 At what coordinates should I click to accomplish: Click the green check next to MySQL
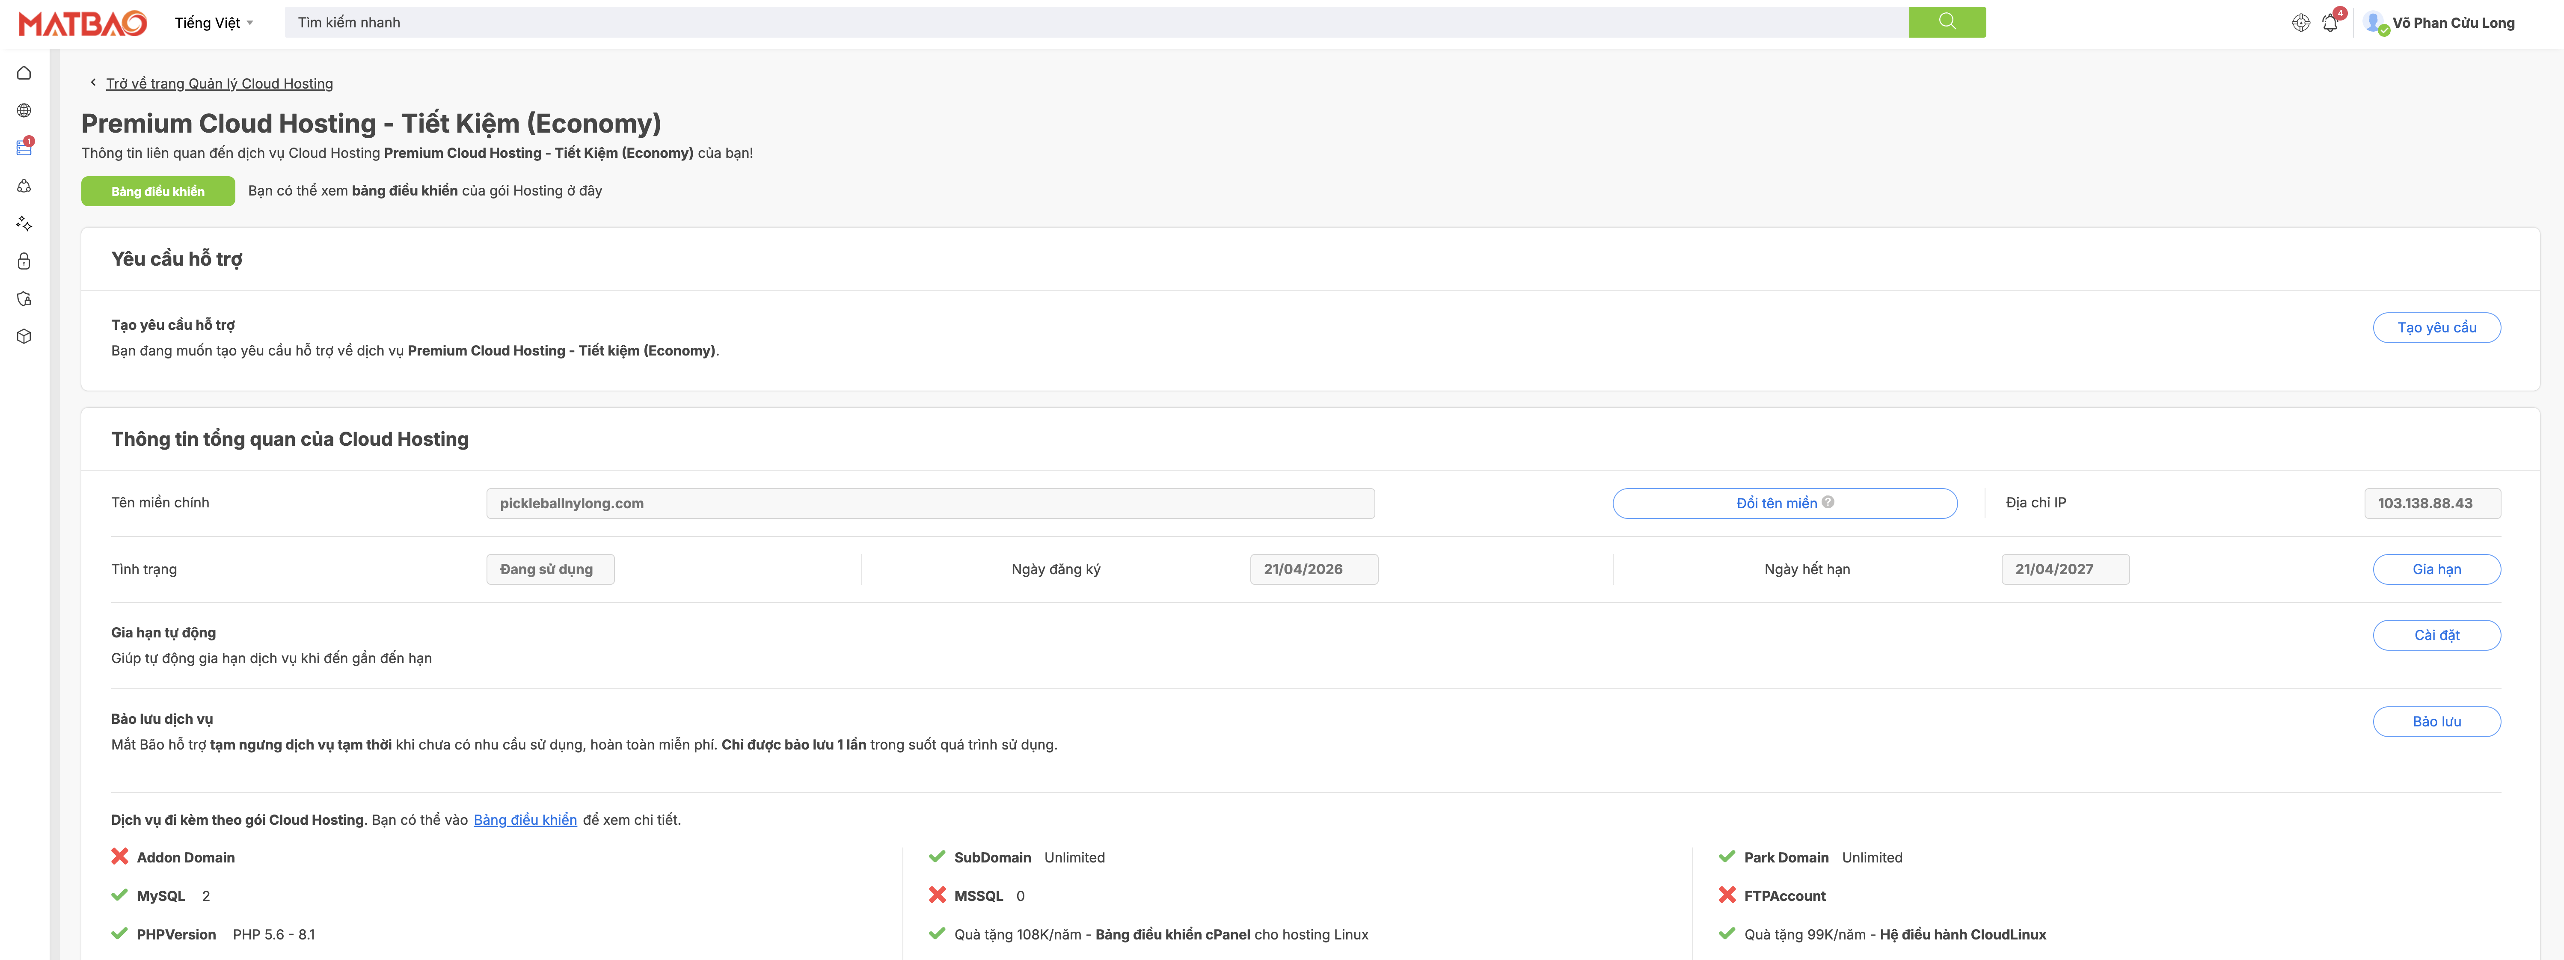coord(119,895)
